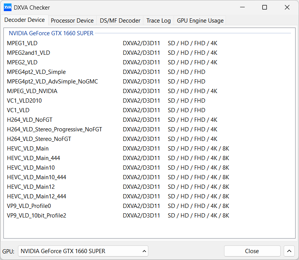This screenshot has width=299, height=260.
Task: Select the HEVC_VLD_Main row
Action: pos(149,149)
